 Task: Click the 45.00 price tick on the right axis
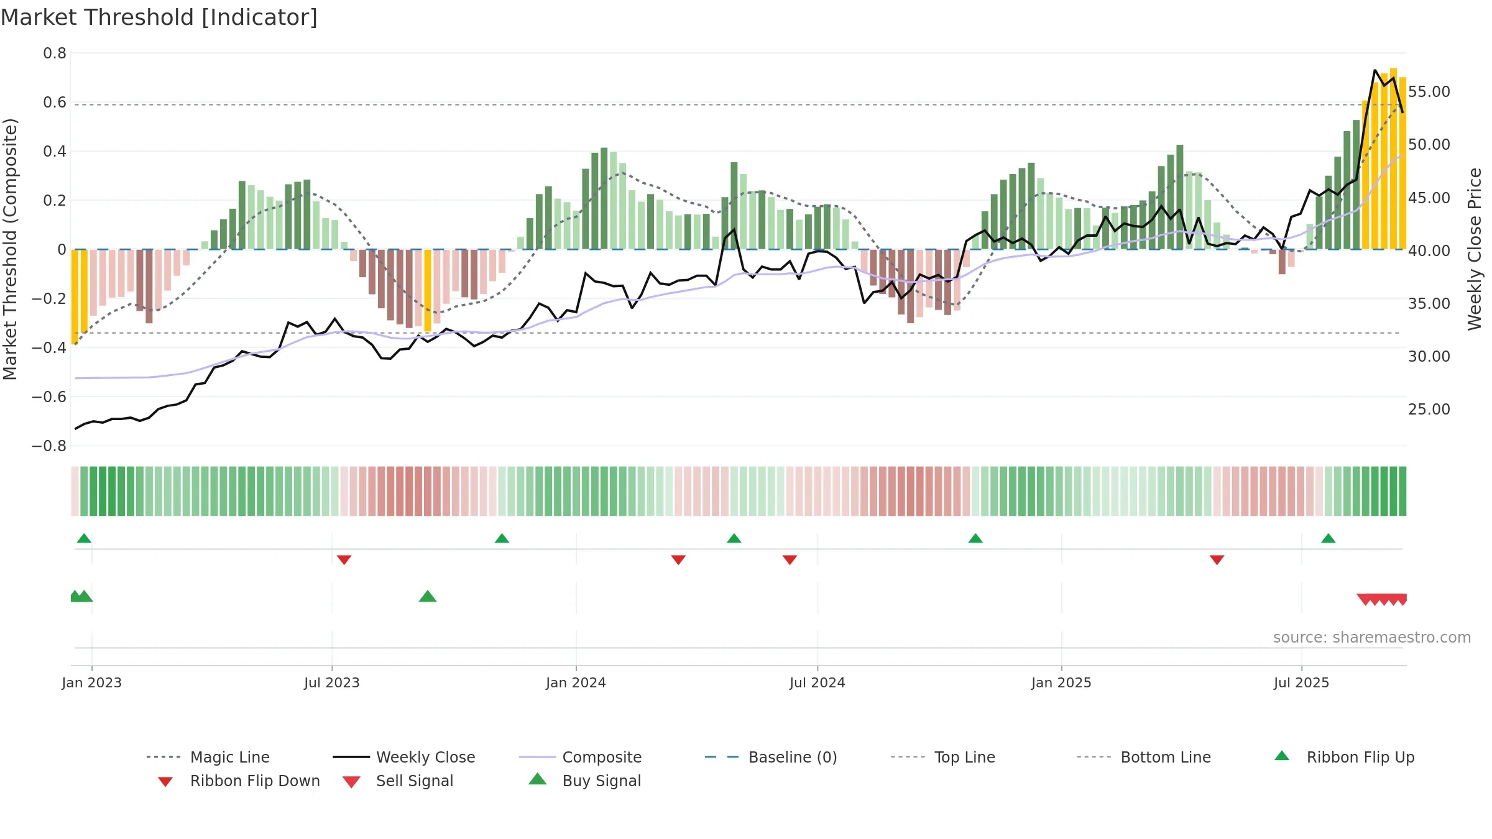1429,198
